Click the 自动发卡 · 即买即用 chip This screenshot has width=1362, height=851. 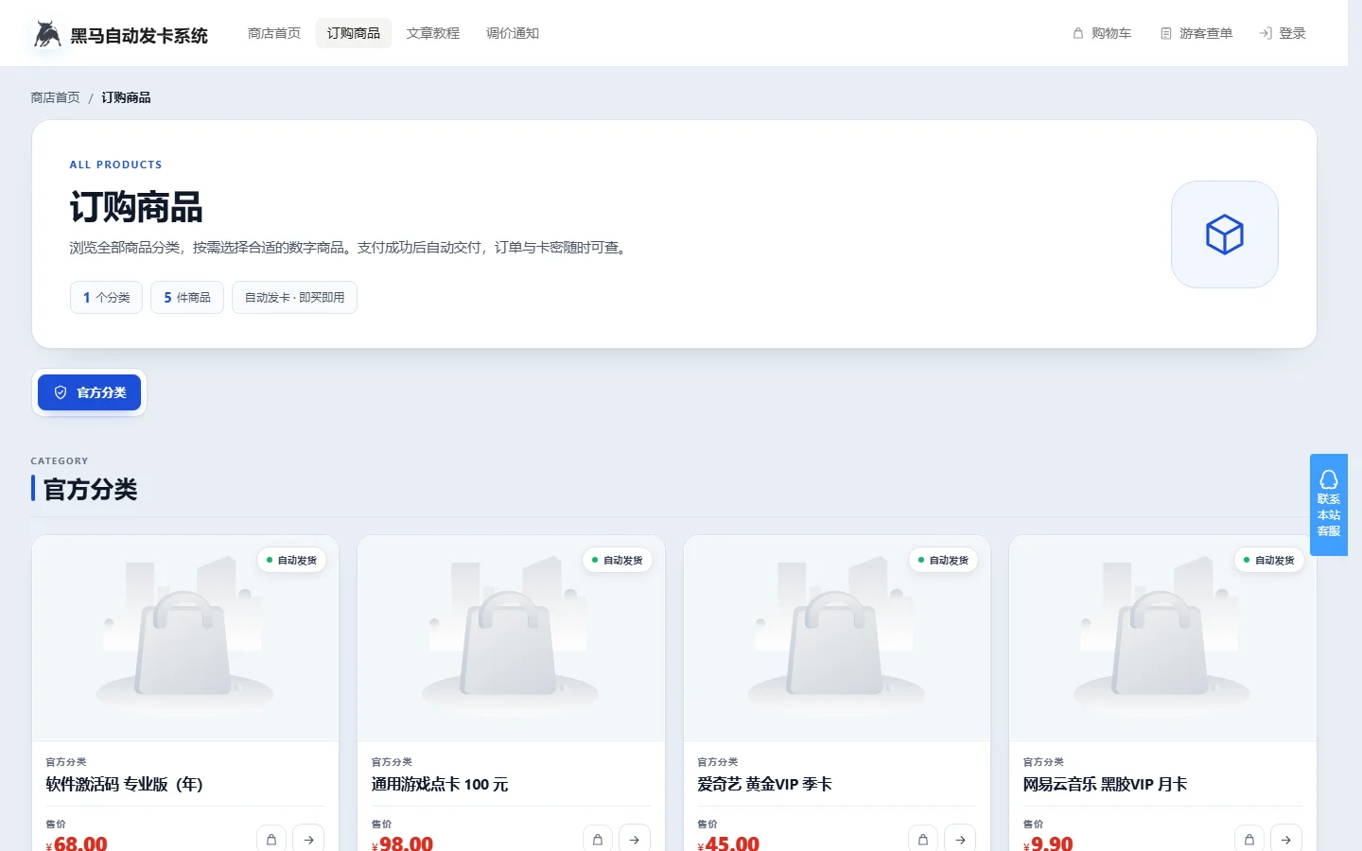pyautogui.click(x=294, y=297)
